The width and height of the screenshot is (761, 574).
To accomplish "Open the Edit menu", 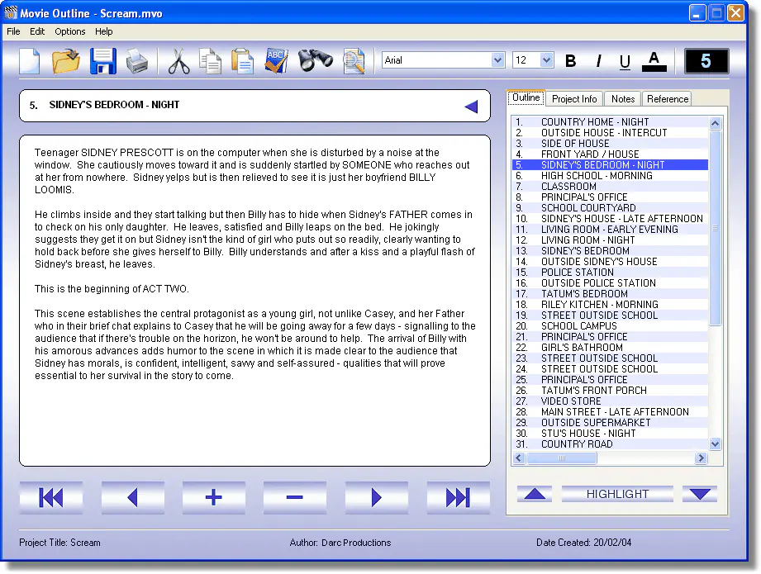I will 37,31.
